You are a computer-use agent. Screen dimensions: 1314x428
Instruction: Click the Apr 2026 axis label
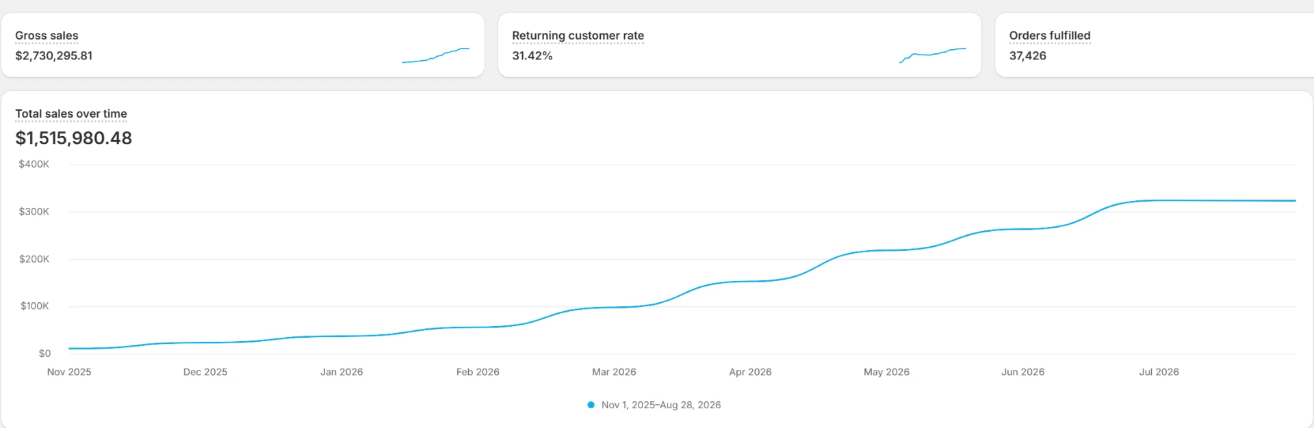[x=750, y=372]
